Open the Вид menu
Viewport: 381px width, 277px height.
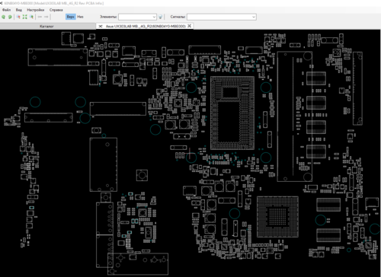(x=19, y=10)
